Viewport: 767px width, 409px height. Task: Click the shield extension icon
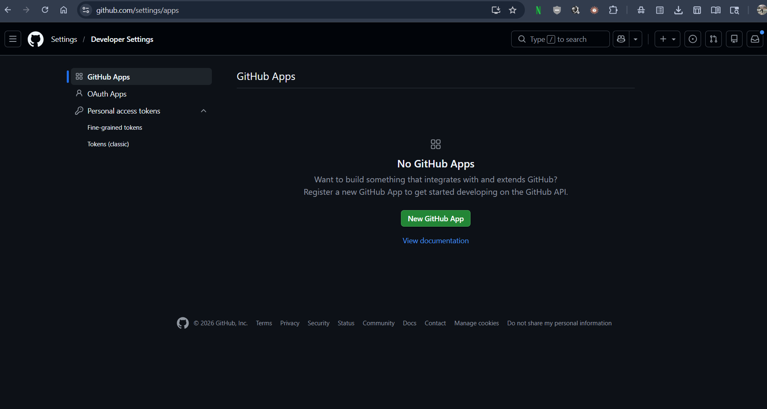click(x=557, y=10)
